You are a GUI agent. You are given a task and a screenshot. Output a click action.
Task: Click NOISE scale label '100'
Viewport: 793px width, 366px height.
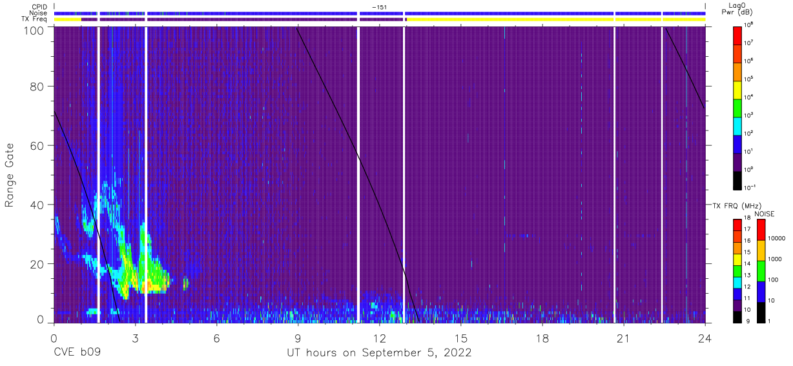pos(772,280)
